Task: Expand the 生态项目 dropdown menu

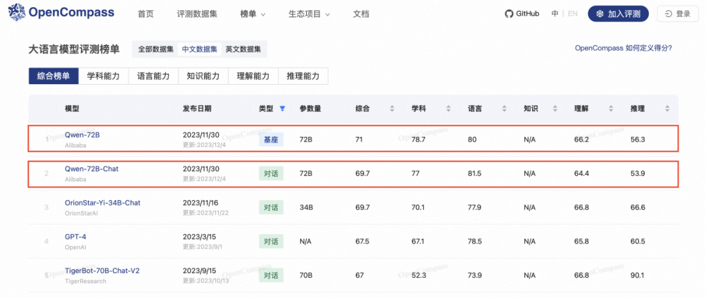Action: coord(309,14)
